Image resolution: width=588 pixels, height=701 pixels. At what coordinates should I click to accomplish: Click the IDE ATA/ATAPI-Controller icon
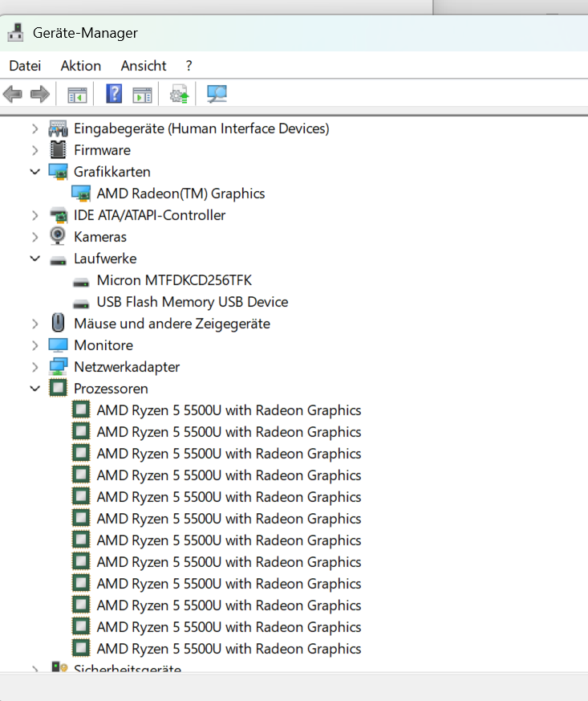[x=58, y=215]
